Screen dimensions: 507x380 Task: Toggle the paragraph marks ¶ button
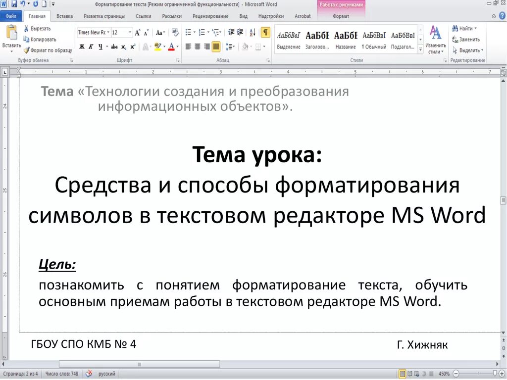(x=265, y=32)
